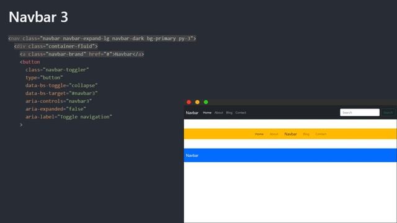The width and height of the screenshot is (397, 223).
Task: Click the data-bs-target="#navbar3" code line
Action: click(x=61, y=94)
